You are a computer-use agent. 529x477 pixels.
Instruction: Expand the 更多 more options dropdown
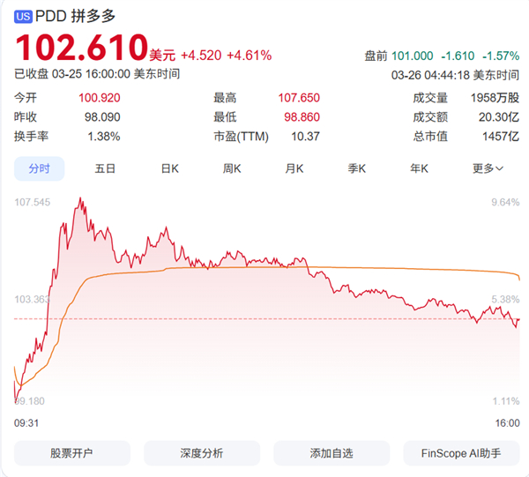click(488, 168)
